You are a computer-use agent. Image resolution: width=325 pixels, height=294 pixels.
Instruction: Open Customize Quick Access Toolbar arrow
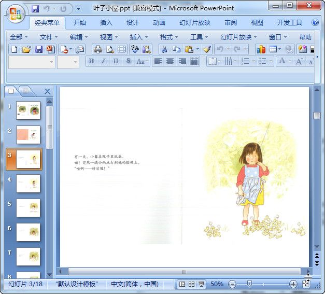click(x=78, y=8)
